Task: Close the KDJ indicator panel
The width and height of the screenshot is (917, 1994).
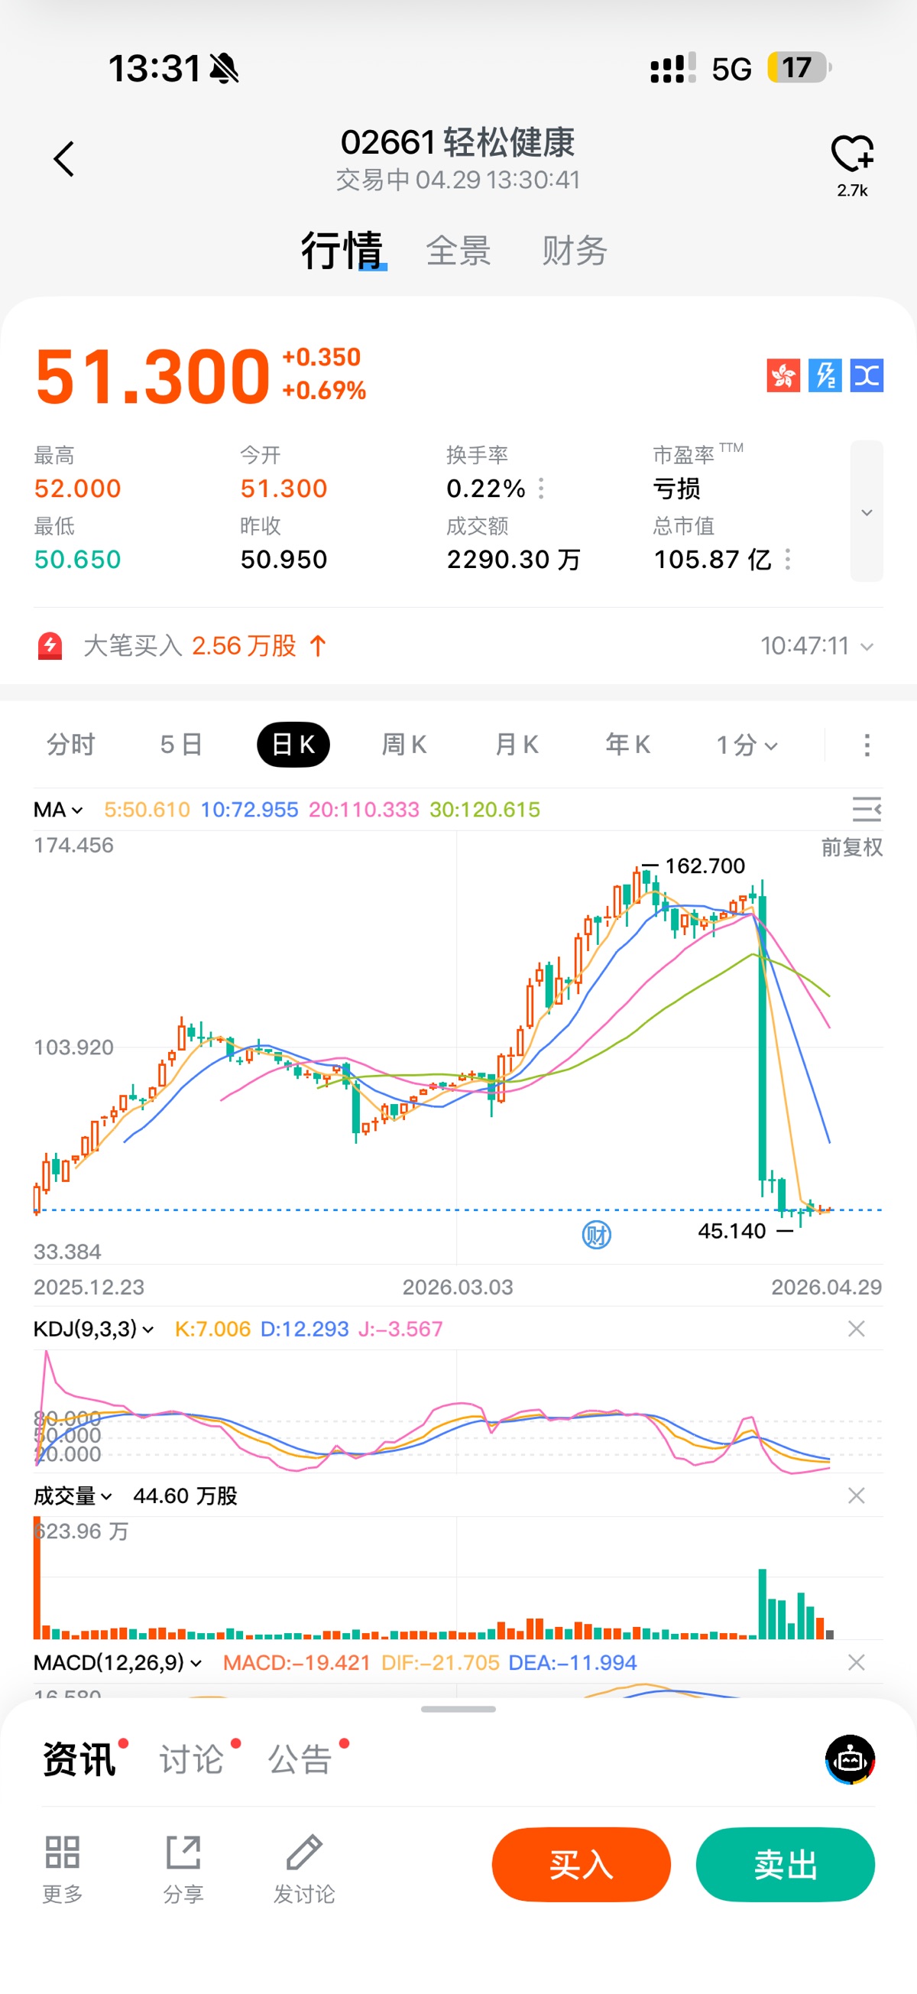Action: 856,1328
